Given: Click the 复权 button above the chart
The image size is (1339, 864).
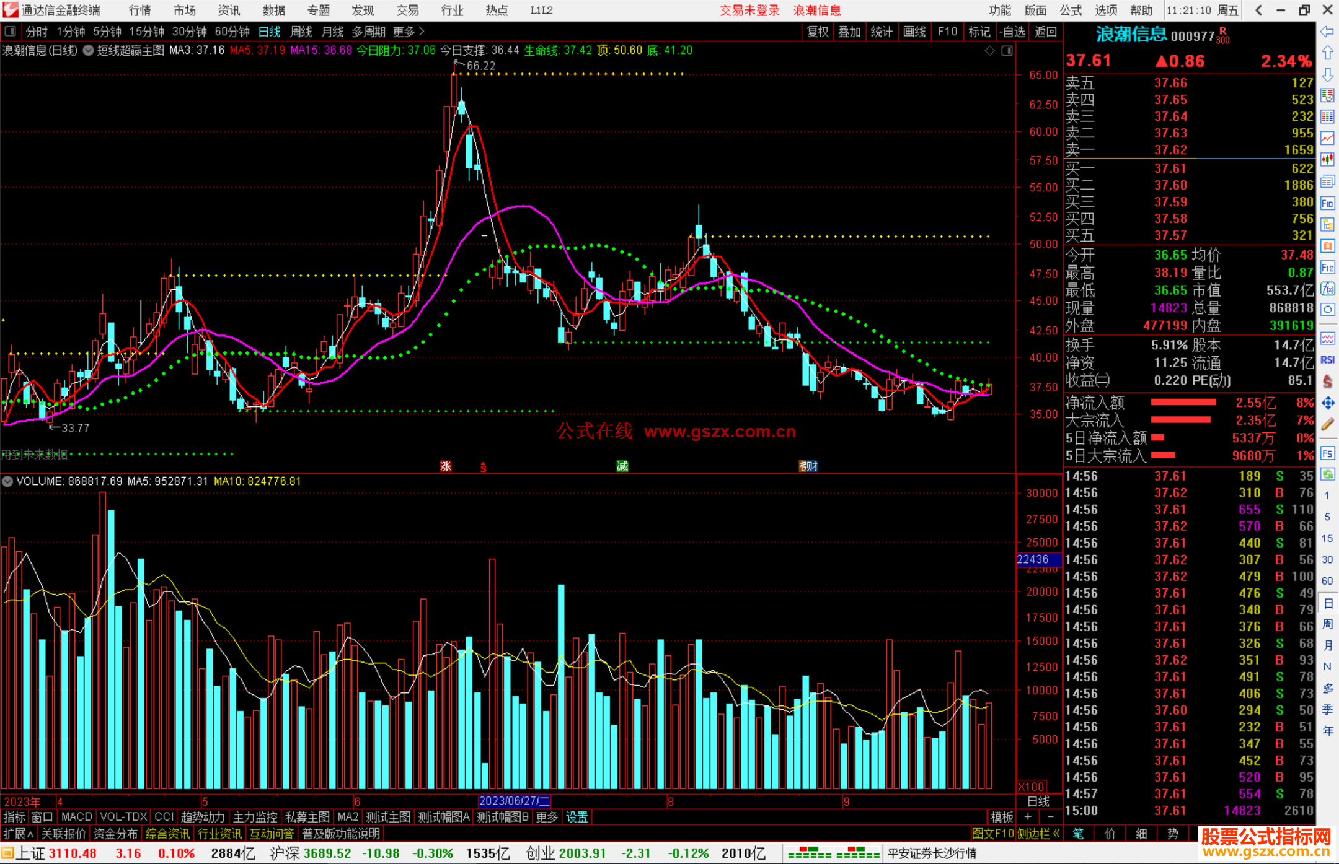Looking at the screenshot, I should [x=818, y=31].
